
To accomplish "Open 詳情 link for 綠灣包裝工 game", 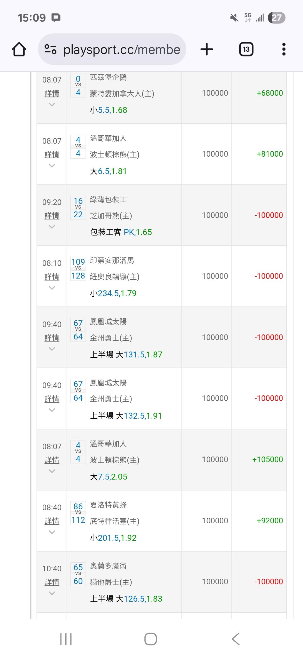I will tap(52, 216).
